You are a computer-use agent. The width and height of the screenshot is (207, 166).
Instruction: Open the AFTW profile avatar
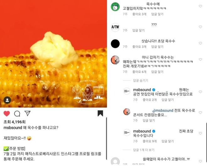[115, 27]
